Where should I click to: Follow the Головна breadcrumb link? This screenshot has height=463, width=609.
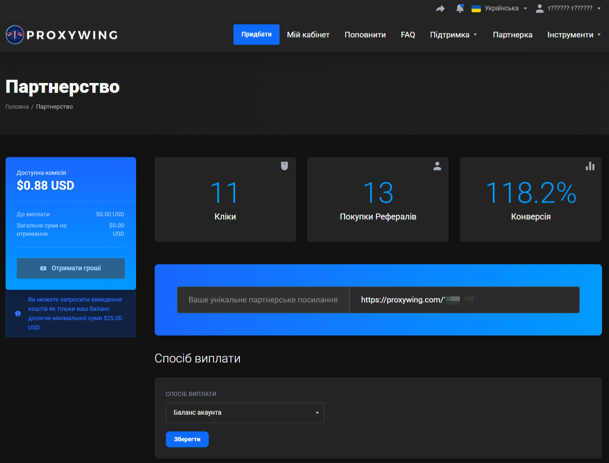17,107
